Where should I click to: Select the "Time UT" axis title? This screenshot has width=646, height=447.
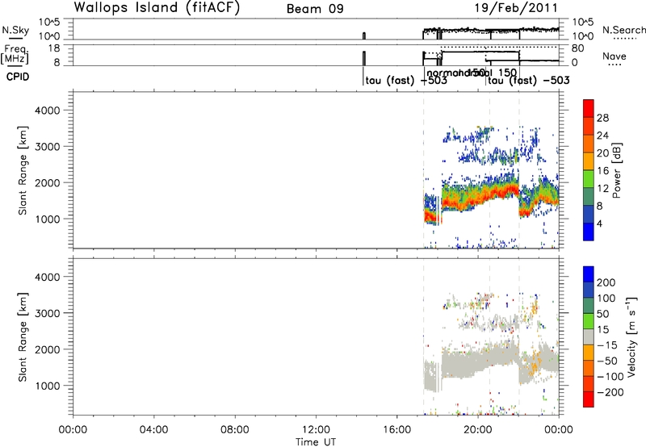tap(316, 442)
